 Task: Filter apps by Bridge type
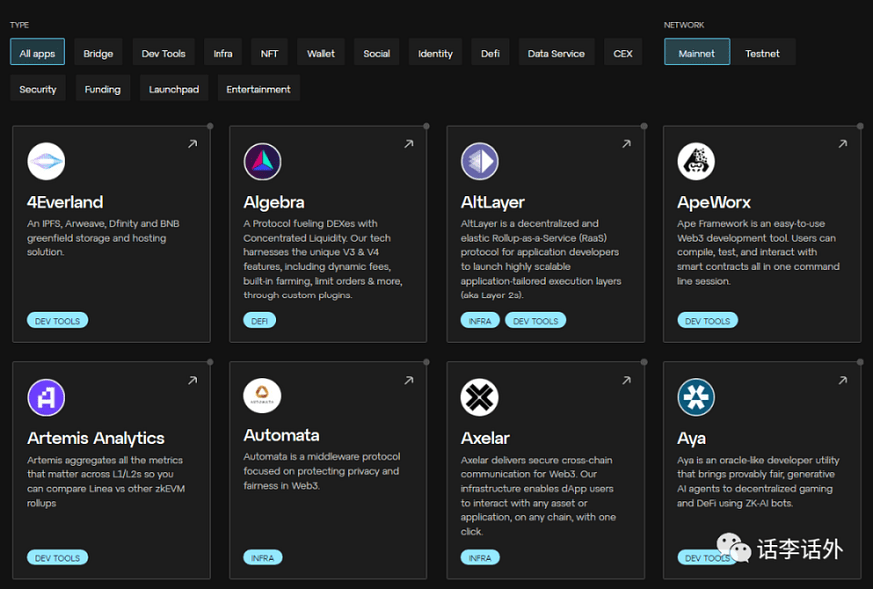coord(98,52)
